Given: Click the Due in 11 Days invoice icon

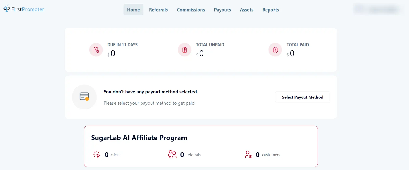Looking at the screenshot, I should tap(96, 50).
